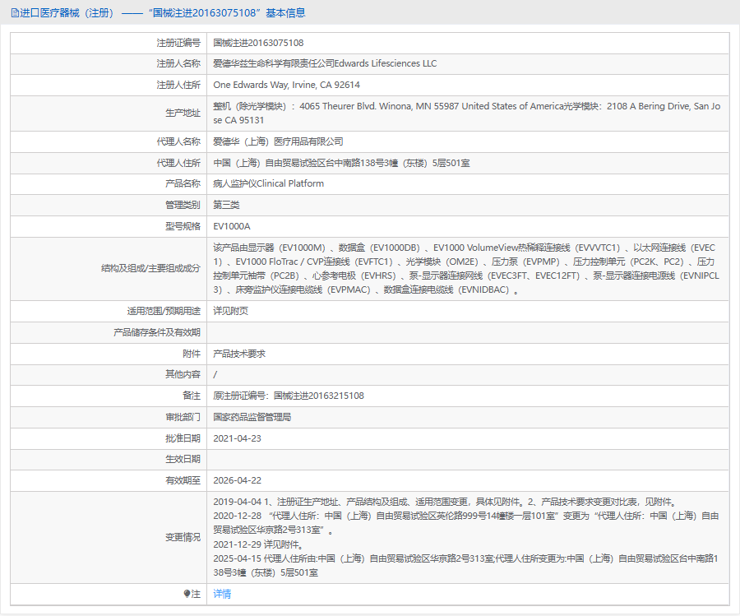The width and height of the screenshot is (740, 616).
Task: Select approval date 2021-04-23
Action: point(237,438)
